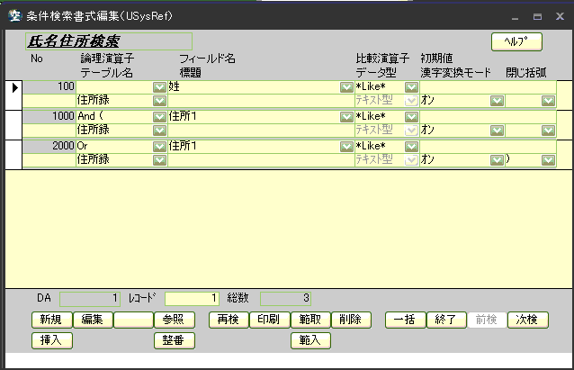Click the ヘルプ (Help) button
Screen dimensions: 574x370
pyautogui.click(x=516, y=41)
